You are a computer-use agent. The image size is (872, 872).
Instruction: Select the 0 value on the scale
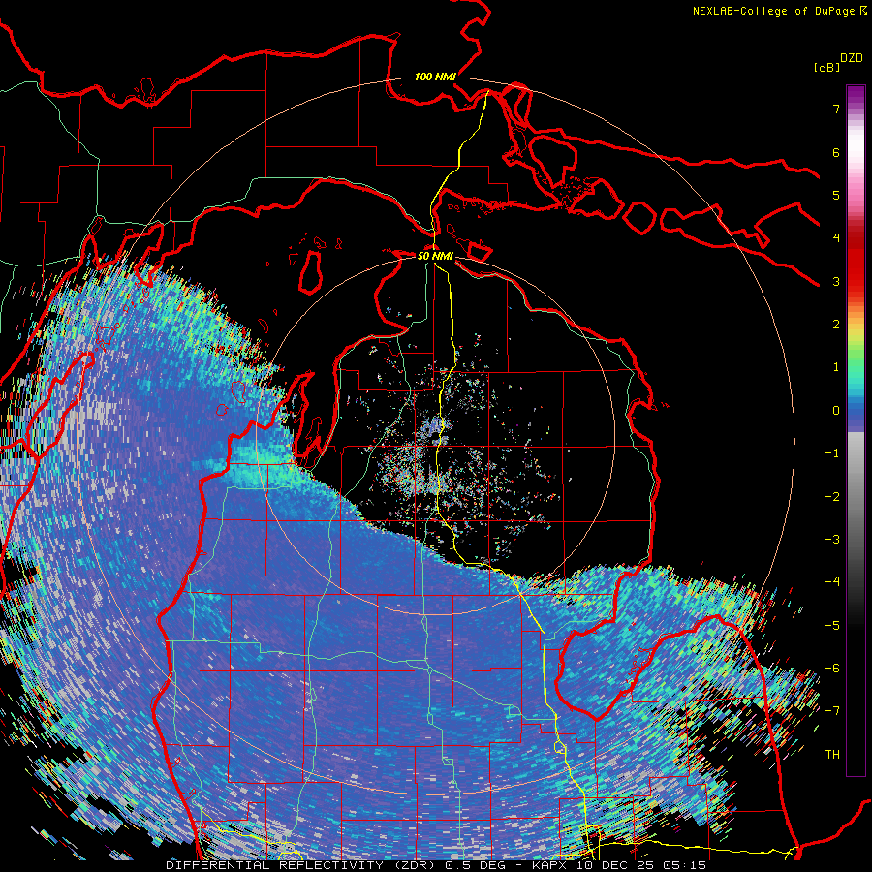tap(836, 411)
